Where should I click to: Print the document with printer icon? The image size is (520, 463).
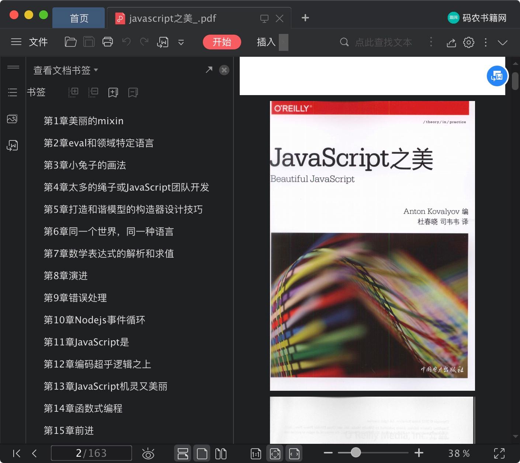coord(108,42)
